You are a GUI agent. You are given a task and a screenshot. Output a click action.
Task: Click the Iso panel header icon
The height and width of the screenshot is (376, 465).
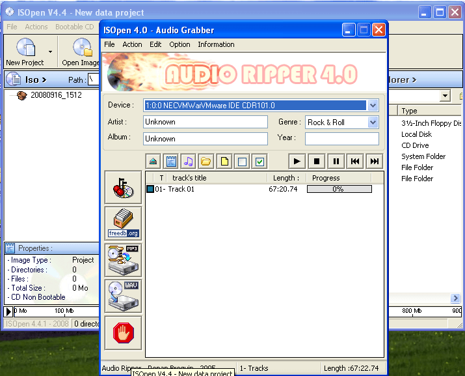click(14, 80)
